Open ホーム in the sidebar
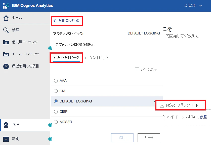 point(25,18)
